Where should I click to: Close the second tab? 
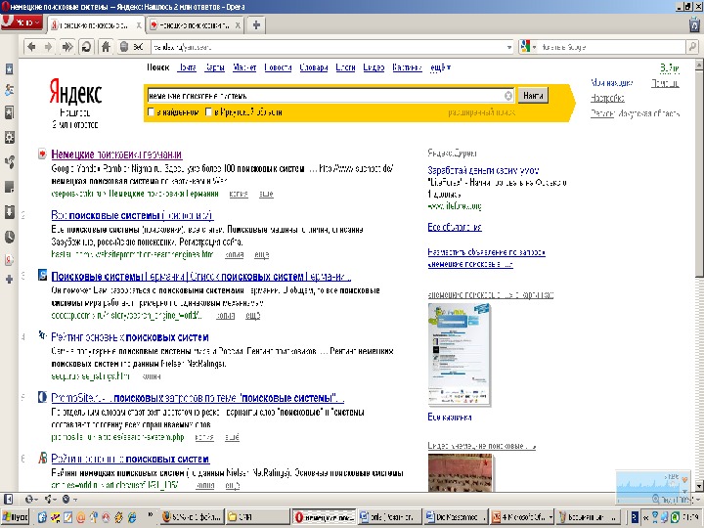click(238, 25)
